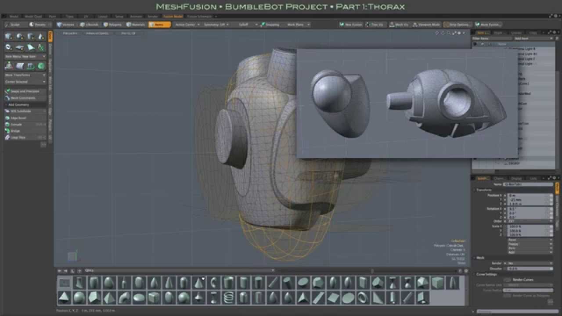This screenshot has height=316, width=562.
Task: Open the Action Center dropdown
Action: (x=187, y=25)
